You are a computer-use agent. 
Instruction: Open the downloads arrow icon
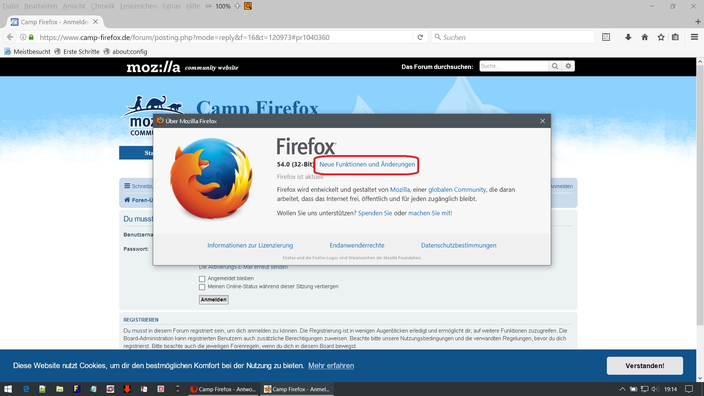tap(628, 37)
